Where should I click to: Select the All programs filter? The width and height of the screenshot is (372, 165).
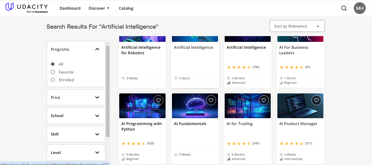pyautogui.click(x=52, y=64)
